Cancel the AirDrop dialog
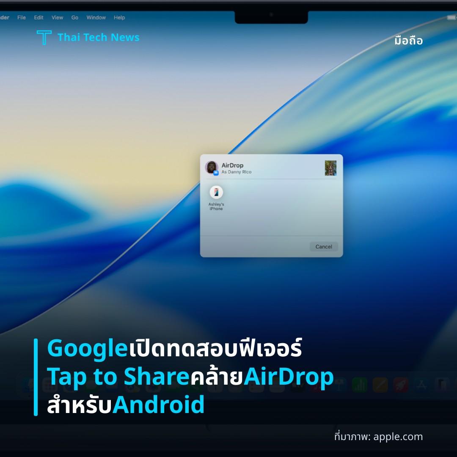 [x=324, y=247]
